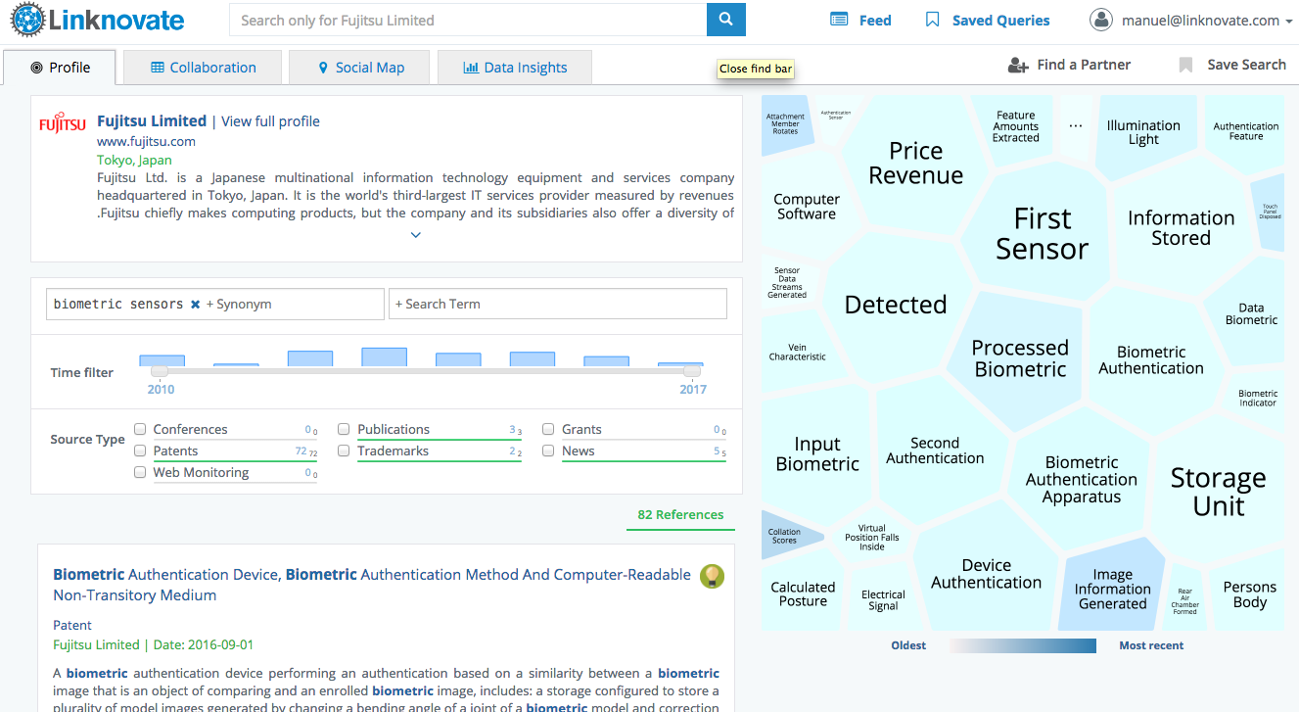Remove the biometric sensors search term
Screen dimensions: 1299x712
coord(195,305)
